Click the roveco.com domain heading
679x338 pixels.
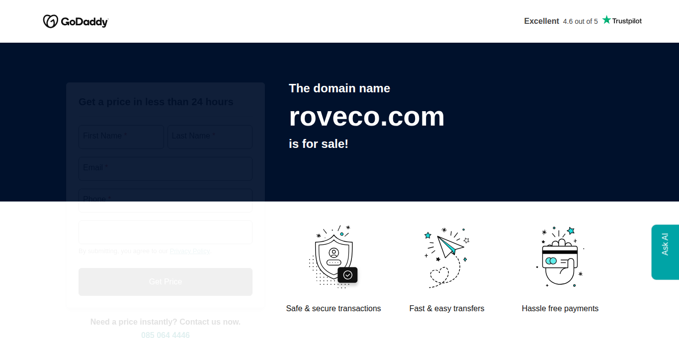pyautogui.click(x=366, y=117)
